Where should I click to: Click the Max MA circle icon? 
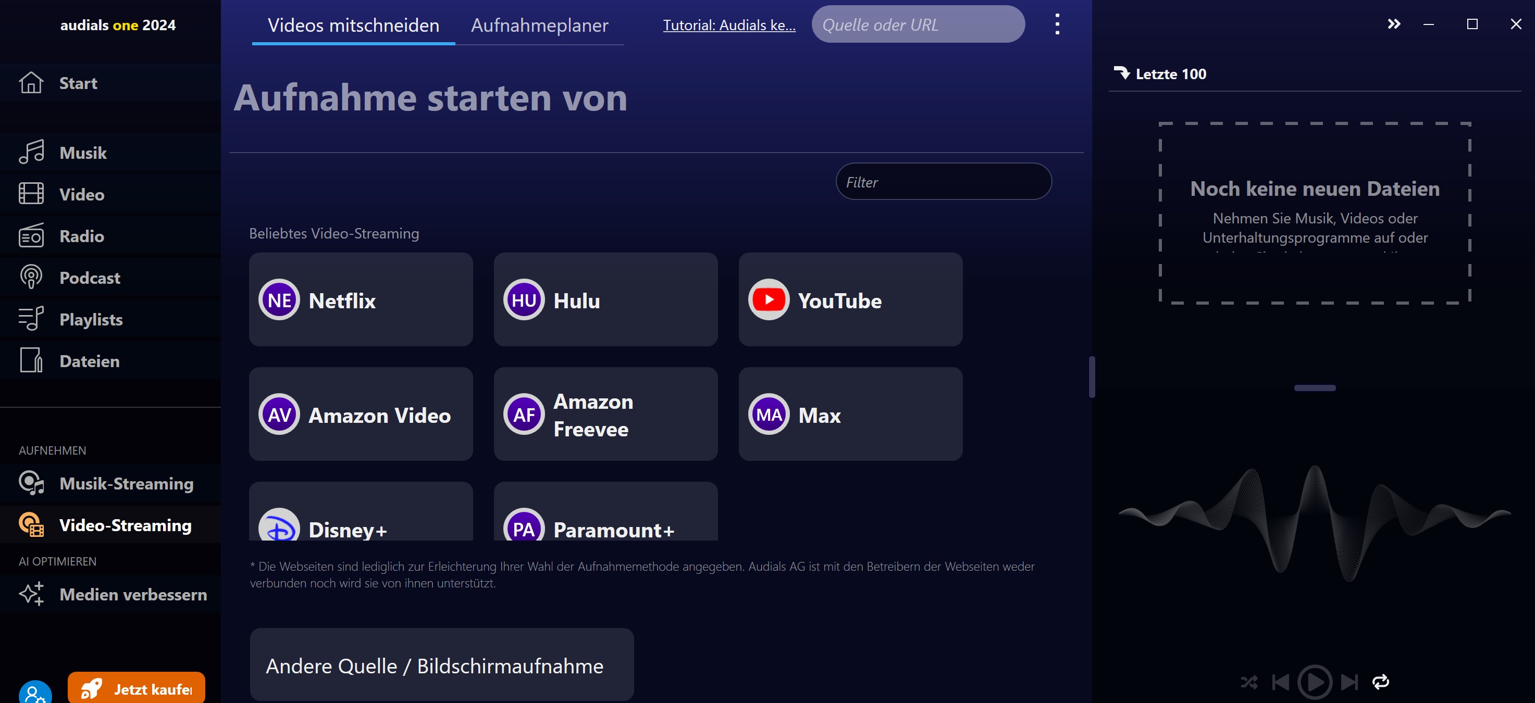(769, 414)
